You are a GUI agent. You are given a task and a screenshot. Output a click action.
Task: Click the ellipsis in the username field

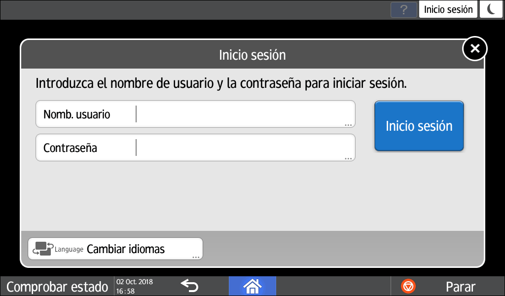click(348, 125)
